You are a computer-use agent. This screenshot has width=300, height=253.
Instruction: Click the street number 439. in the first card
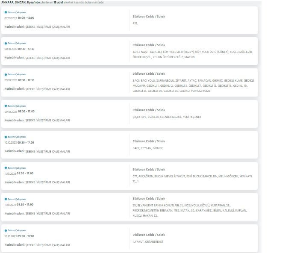click(135, 23)
